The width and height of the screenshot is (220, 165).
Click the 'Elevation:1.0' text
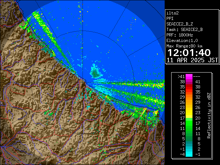click(x=182, y=41)
